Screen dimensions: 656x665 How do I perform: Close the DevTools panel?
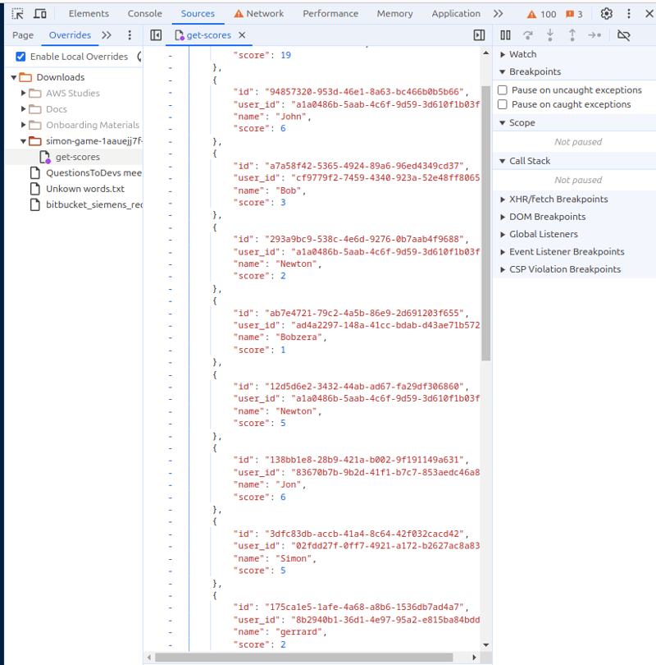pos(649,14)
